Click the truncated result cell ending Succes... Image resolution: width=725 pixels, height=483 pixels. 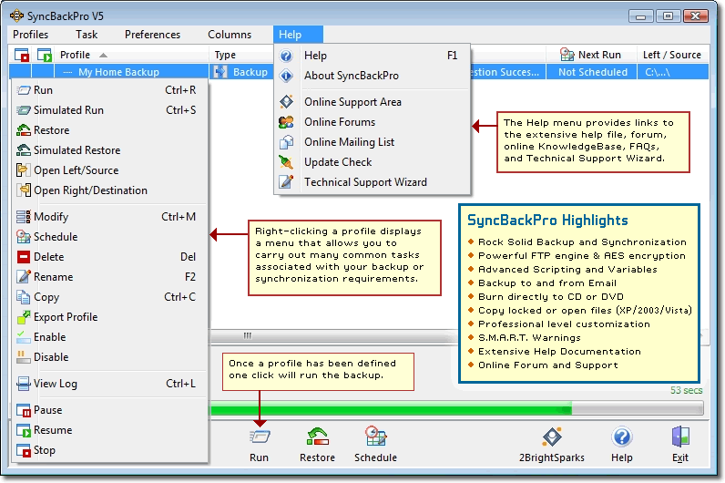tap(506, 72)
